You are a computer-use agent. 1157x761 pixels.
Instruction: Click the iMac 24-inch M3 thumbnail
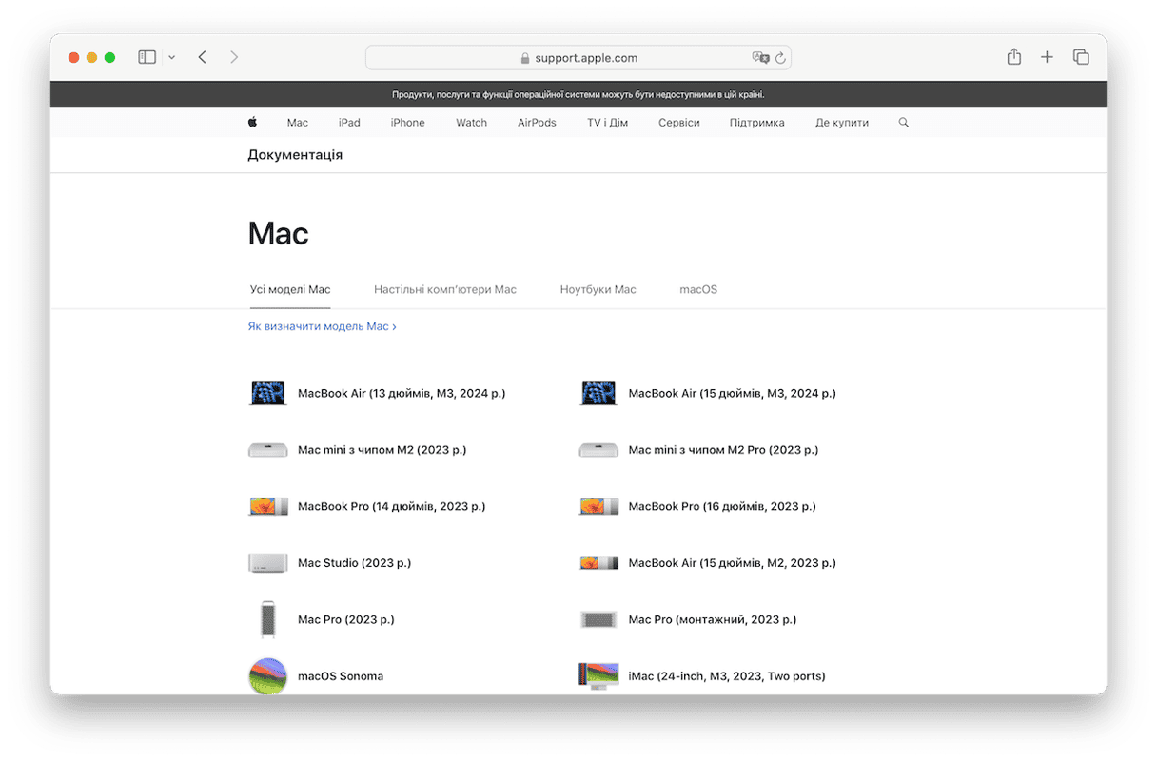[598, 676]
